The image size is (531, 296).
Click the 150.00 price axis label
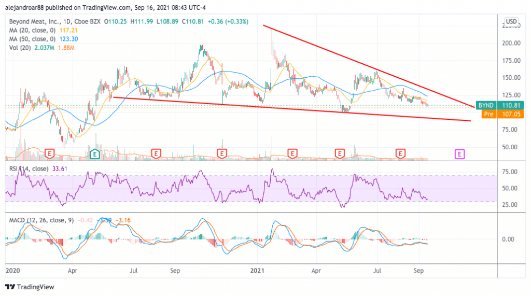[511, 78]
